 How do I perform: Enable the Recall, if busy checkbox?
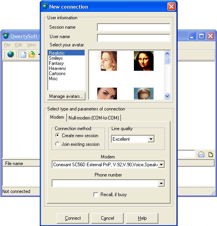(x=96, y=195)
